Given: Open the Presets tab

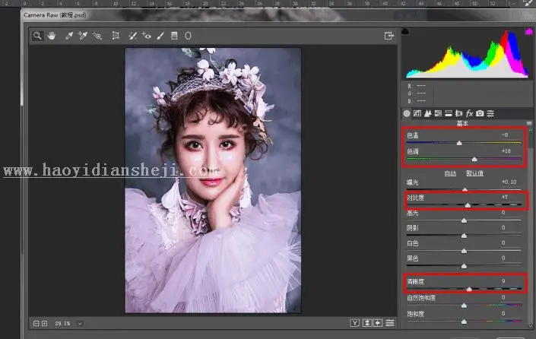Looking at the screenshot, I should pyautogui.click(x=490, y=113).
